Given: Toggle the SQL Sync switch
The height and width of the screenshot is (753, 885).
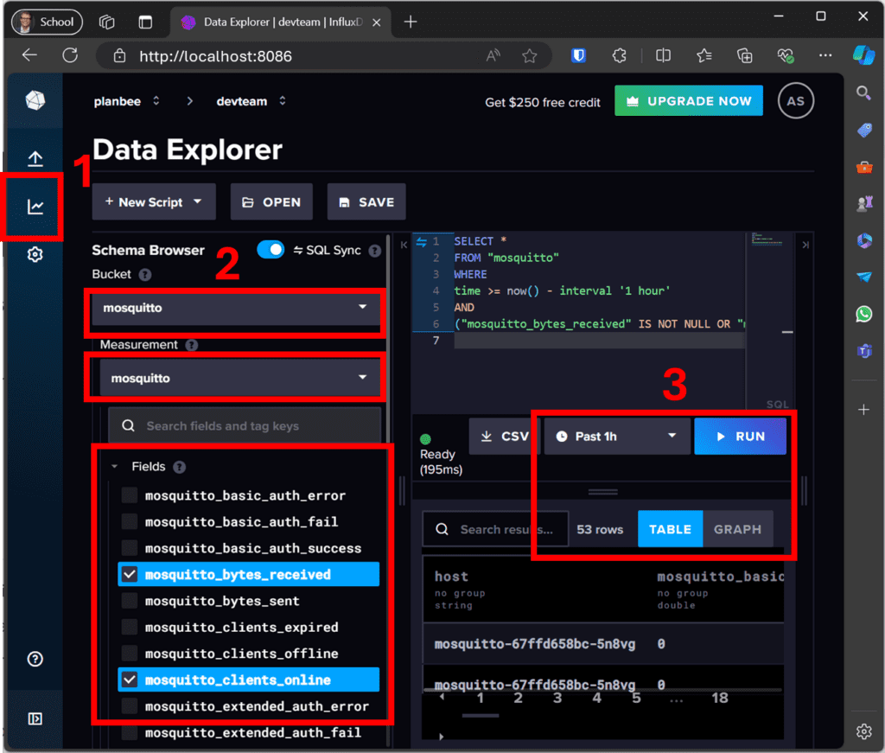Looking at the screenshot, I should click(271, 249).
